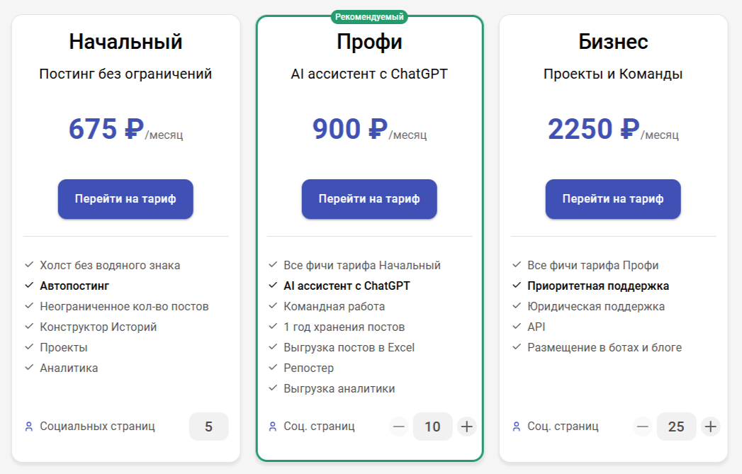Click the social pages field showing 10
The height and width of the screenshot is (474, 742).
[x=432, y=427]
